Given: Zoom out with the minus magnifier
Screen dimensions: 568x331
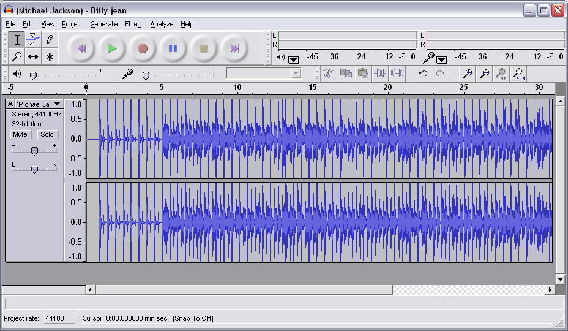Looking at the screenshot, I should pos(484,74).
